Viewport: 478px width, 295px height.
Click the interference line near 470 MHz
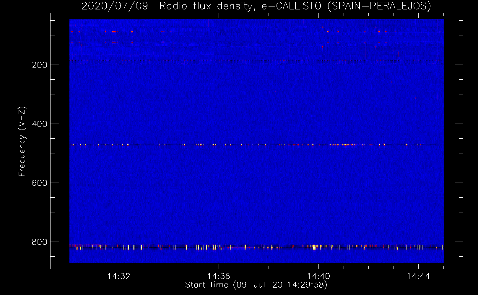coord(256,145)
